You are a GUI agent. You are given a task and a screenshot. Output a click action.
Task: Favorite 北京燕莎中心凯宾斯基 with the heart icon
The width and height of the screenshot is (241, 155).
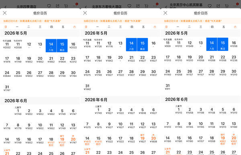click(x=210, y=6)
